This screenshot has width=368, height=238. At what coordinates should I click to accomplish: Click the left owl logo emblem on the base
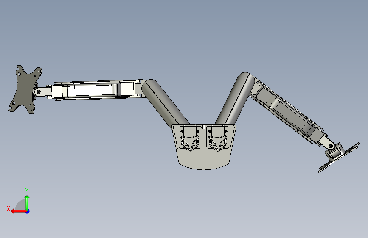[x=190, y=143]
